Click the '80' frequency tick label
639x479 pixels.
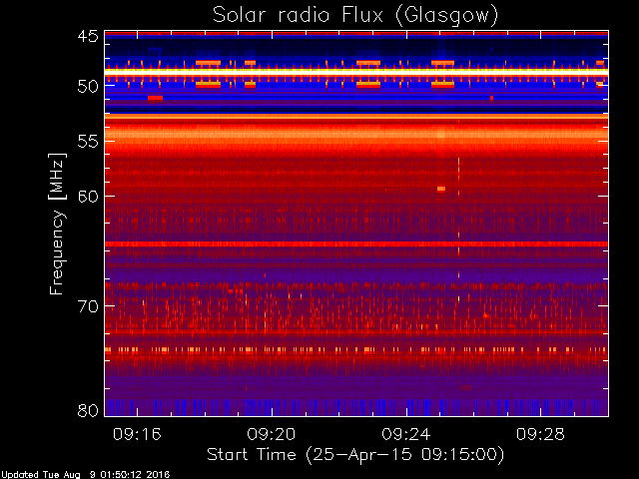point(88,410)
